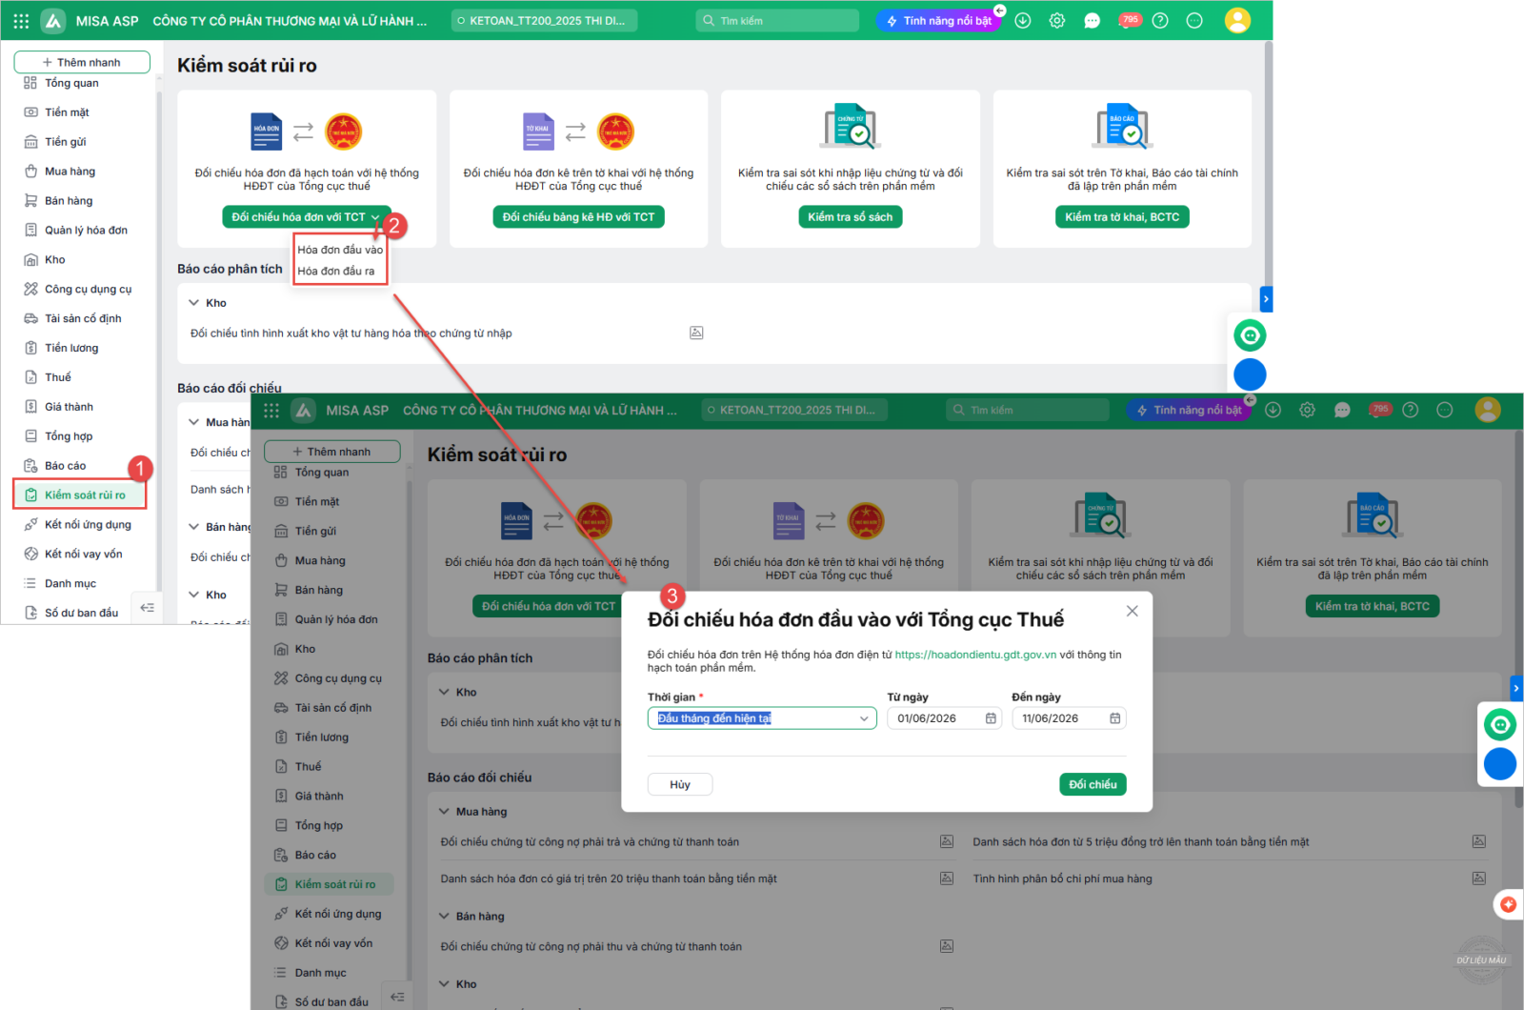The height and width of the screenshot is (1010, 1524).
Task: Open the user avatar in lower window header
Action: [1488, 410]
